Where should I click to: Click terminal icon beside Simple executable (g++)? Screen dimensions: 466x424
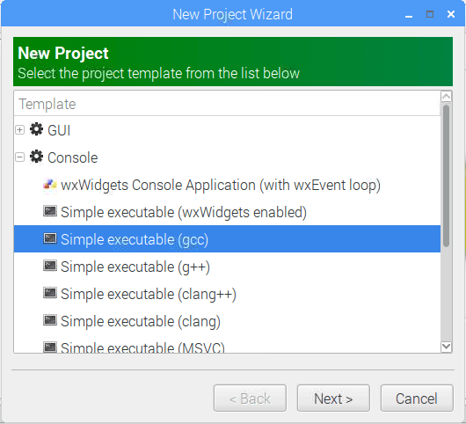pos(49,267)
